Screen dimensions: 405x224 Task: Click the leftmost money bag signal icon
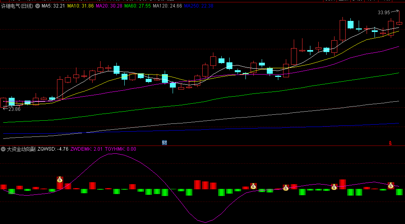[x=60, y=179]
